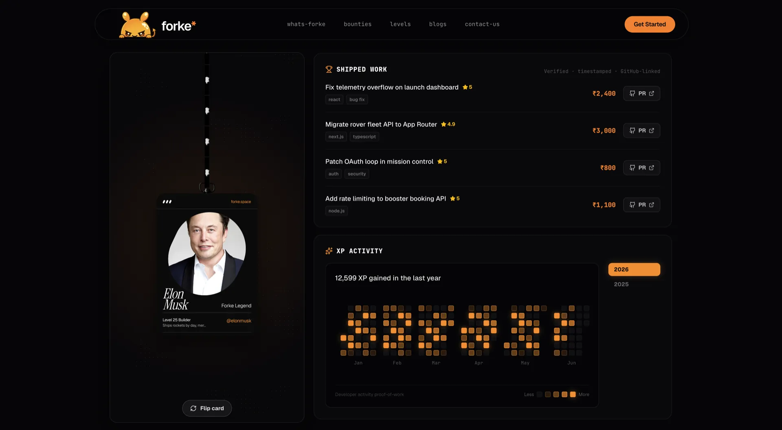Click the ₹1,100 bounty amount
Image resolution: width=782 pixels, height=430 pixels.
[604, 205]
